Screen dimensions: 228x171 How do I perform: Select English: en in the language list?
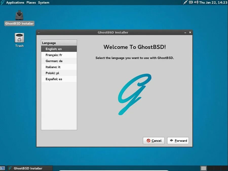(59, 49)
